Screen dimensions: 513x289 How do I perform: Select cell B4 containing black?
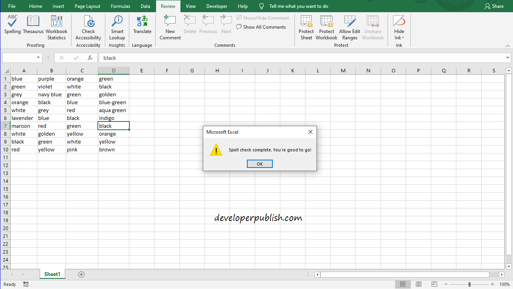click(x=51, y=102)
